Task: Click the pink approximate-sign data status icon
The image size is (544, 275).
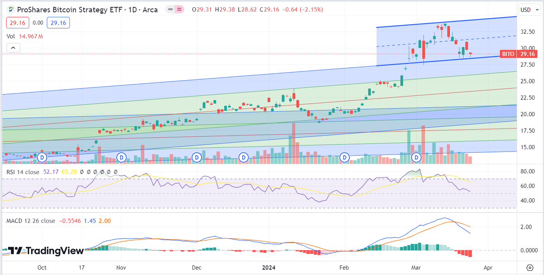Action: pos(179,10)
